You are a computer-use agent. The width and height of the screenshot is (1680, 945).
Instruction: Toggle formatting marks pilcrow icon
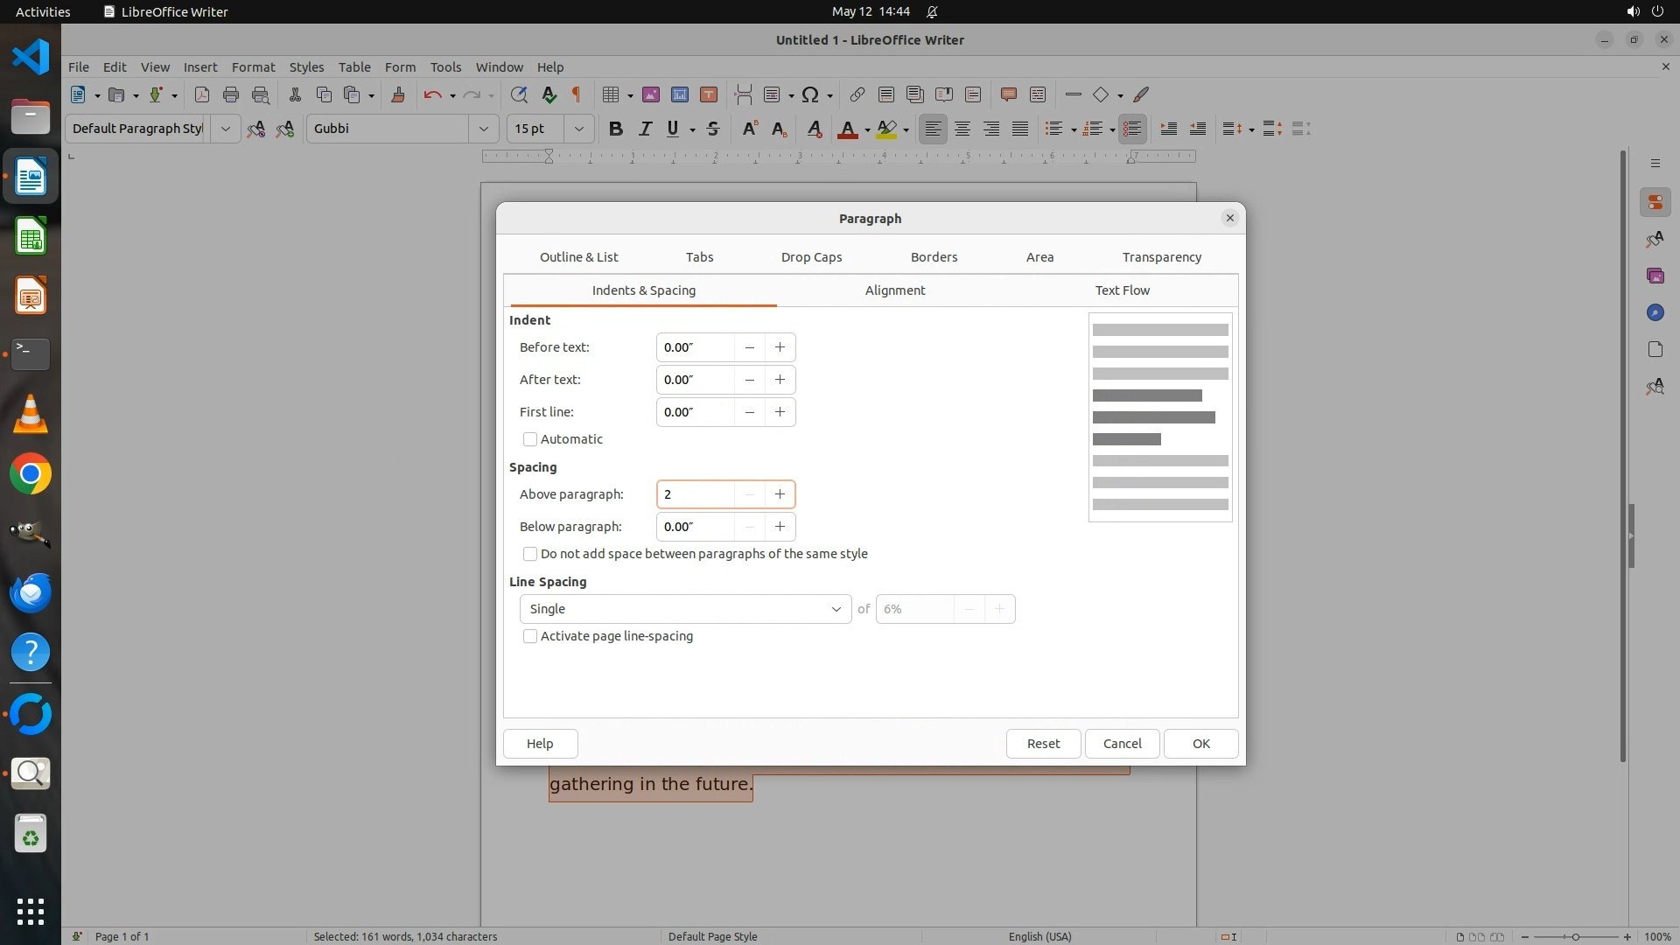(577, 94)
